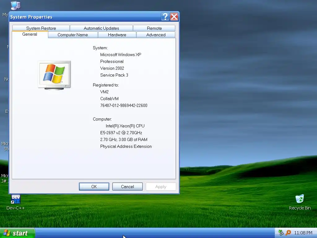Viewport: 317px width, 238px height.
Task: Click the 'Physical Address Extension' text
Action: (126, 146)
